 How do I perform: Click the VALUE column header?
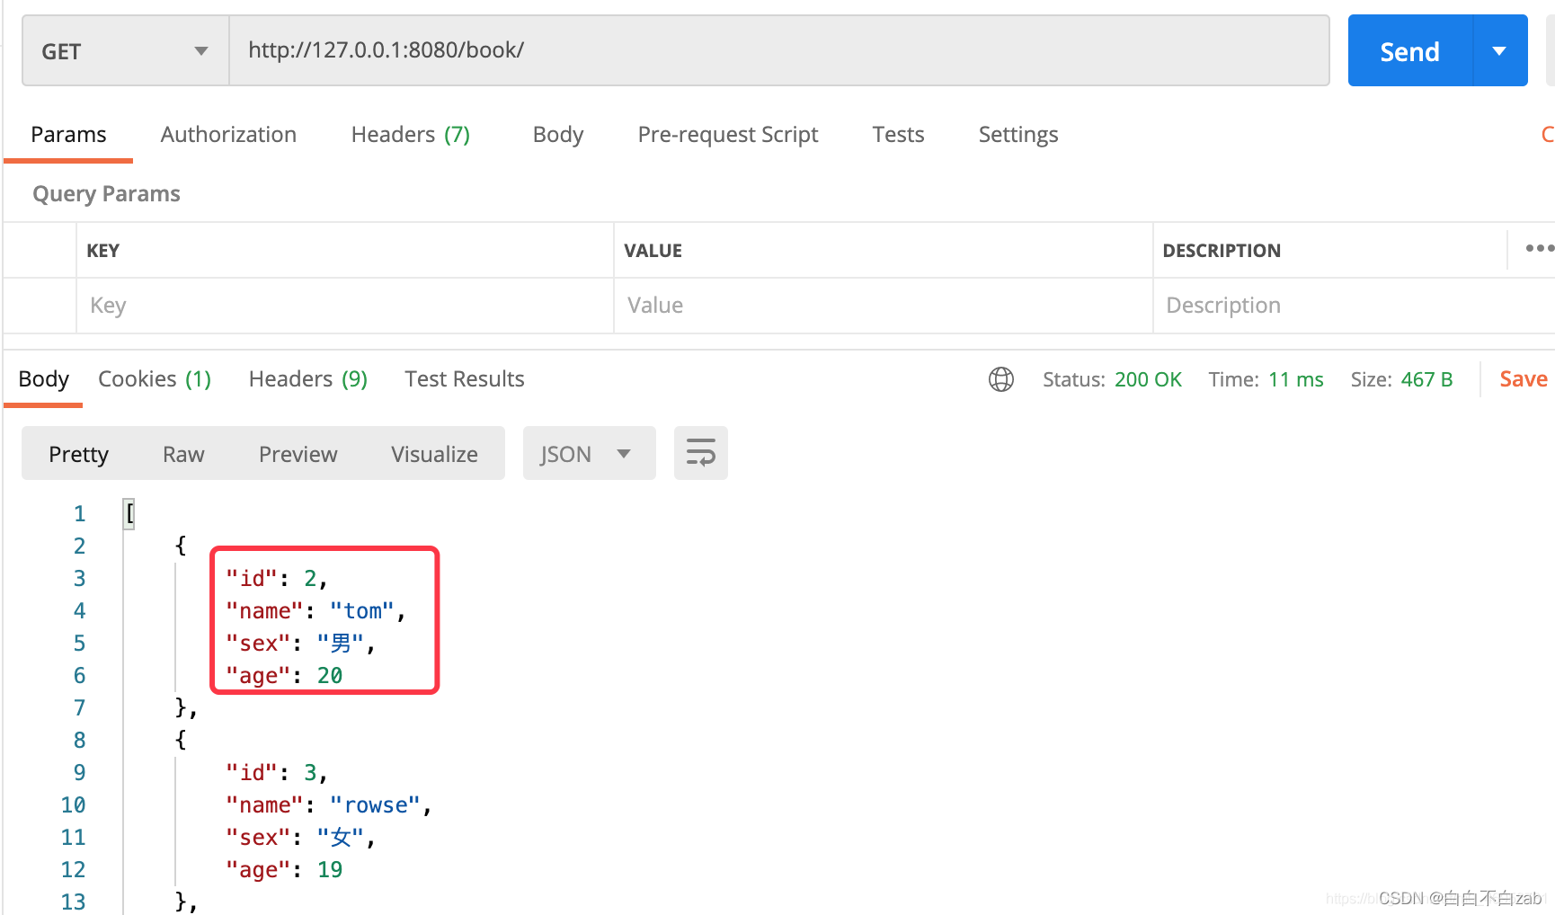653,251
